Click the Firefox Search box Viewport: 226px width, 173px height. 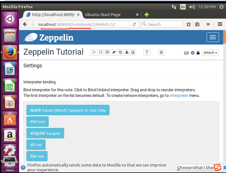(x=162, y=24)
